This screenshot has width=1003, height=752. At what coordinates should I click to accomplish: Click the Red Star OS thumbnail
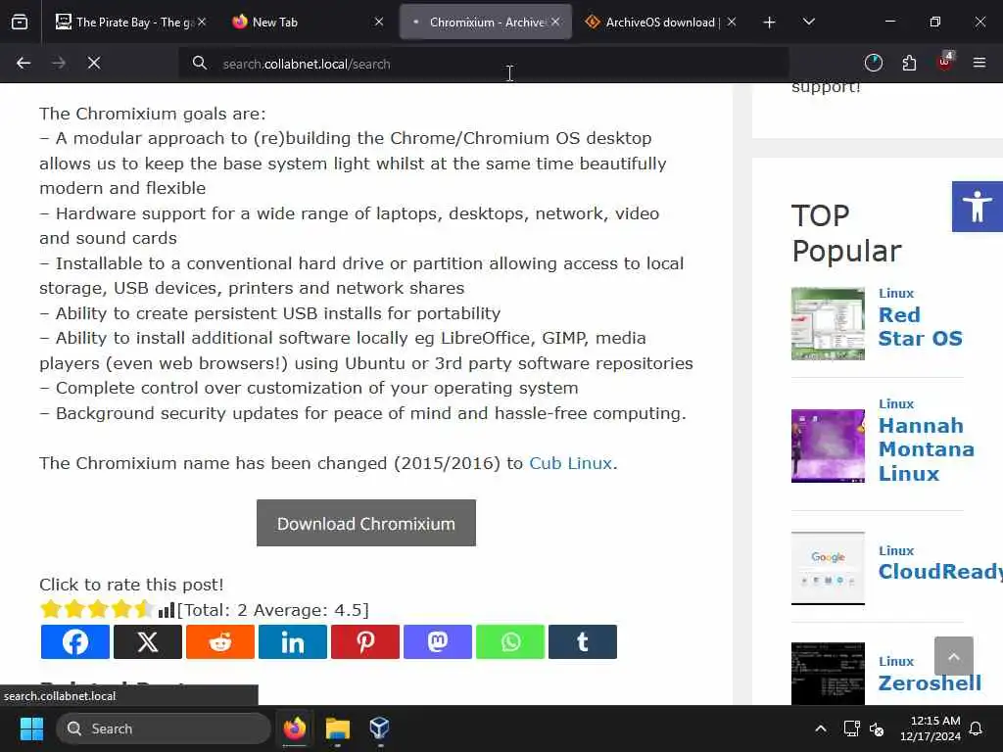[828, 323]
